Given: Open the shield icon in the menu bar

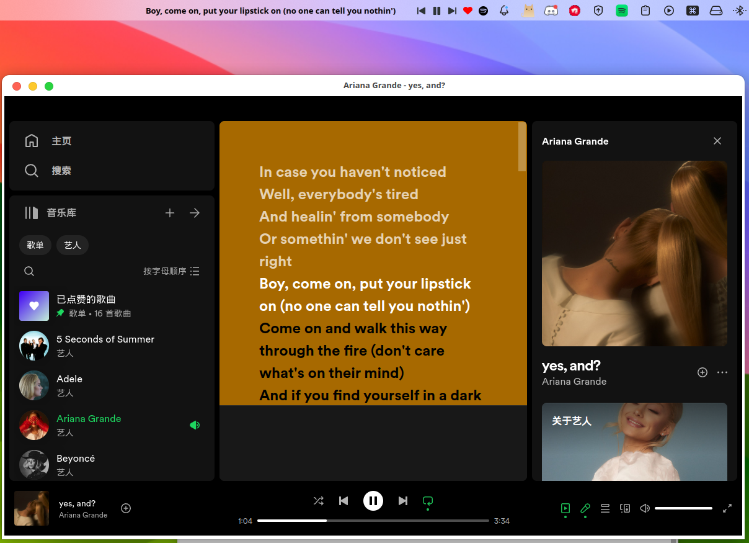Looking at the screenshot, I should (598, 11).
